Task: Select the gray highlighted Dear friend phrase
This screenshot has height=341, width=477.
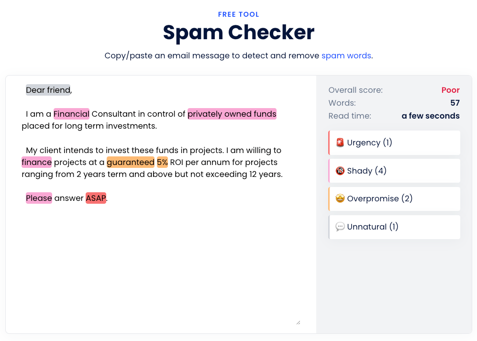Action: click(48, 90)
